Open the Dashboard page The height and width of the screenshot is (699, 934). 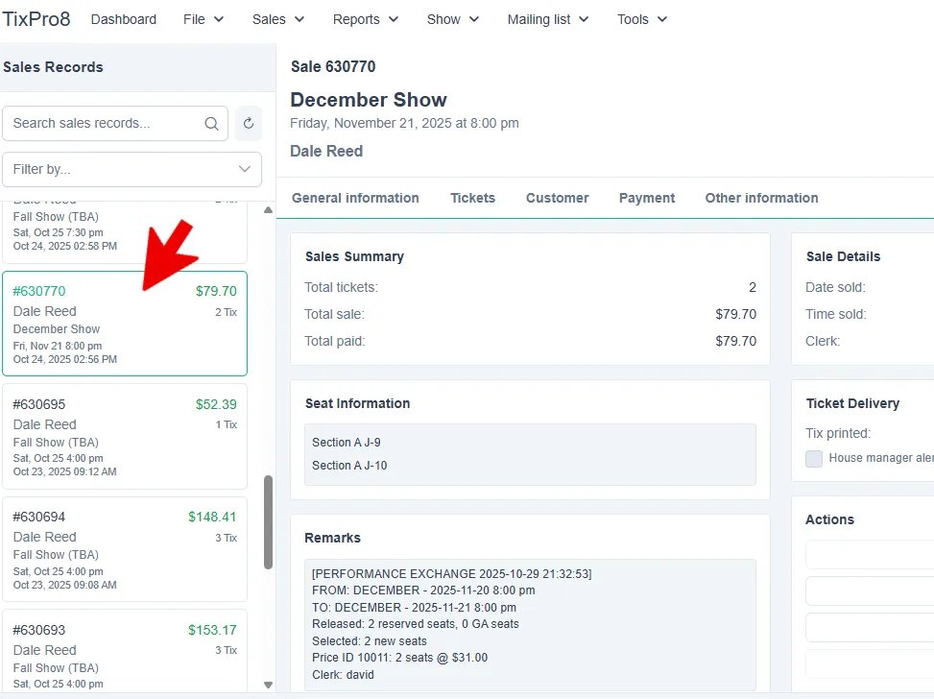click(x=123, y=19)
